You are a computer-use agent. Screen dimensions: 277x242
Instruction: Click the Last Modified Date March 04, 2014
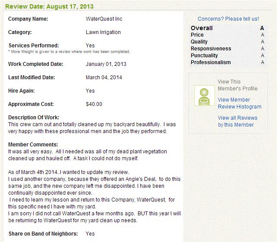click(104, 78)
